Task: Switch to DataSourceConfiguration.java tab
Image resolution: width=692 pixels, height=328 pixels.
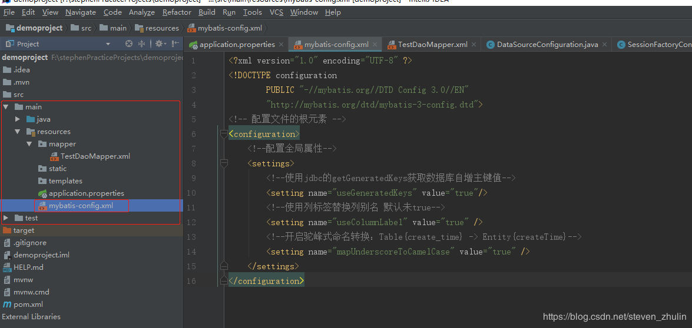Action: click(x=547, y=45)
